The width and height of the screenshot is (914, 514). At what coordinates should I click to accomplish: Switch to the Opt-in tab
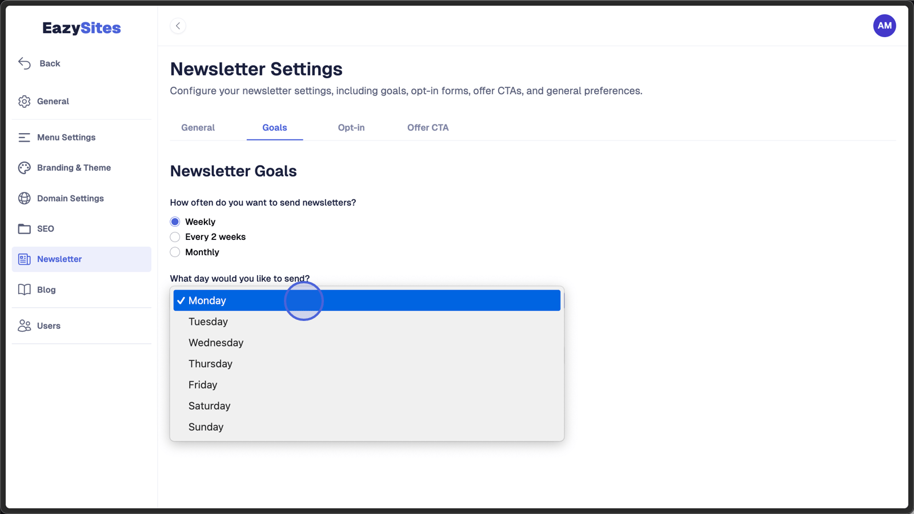click(x=351, y=128)
